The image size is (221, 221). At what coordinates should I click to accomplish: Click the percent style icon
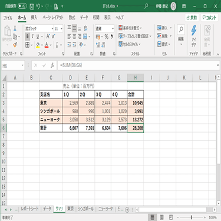107,37
